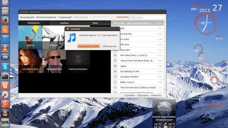Select track All I Have (feat. LL Cool J)
This screenshot has height=128, width=228.
coord(138,55)
